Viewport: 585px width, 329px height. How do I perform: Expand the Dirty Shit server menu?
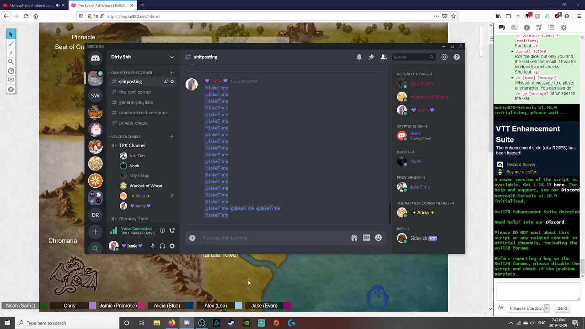[172, 57]
